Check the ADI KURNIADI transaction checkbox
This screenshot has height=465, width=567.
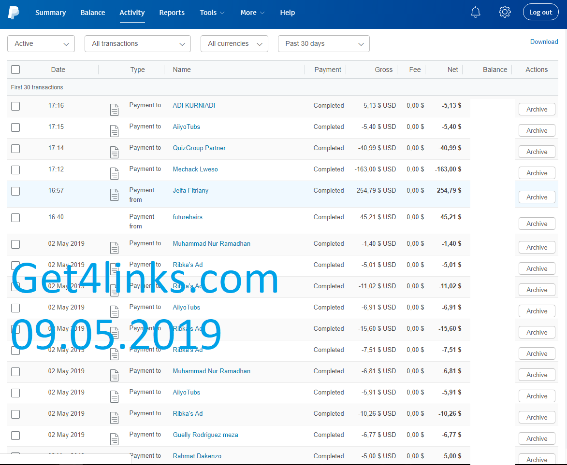pos(15,106)
